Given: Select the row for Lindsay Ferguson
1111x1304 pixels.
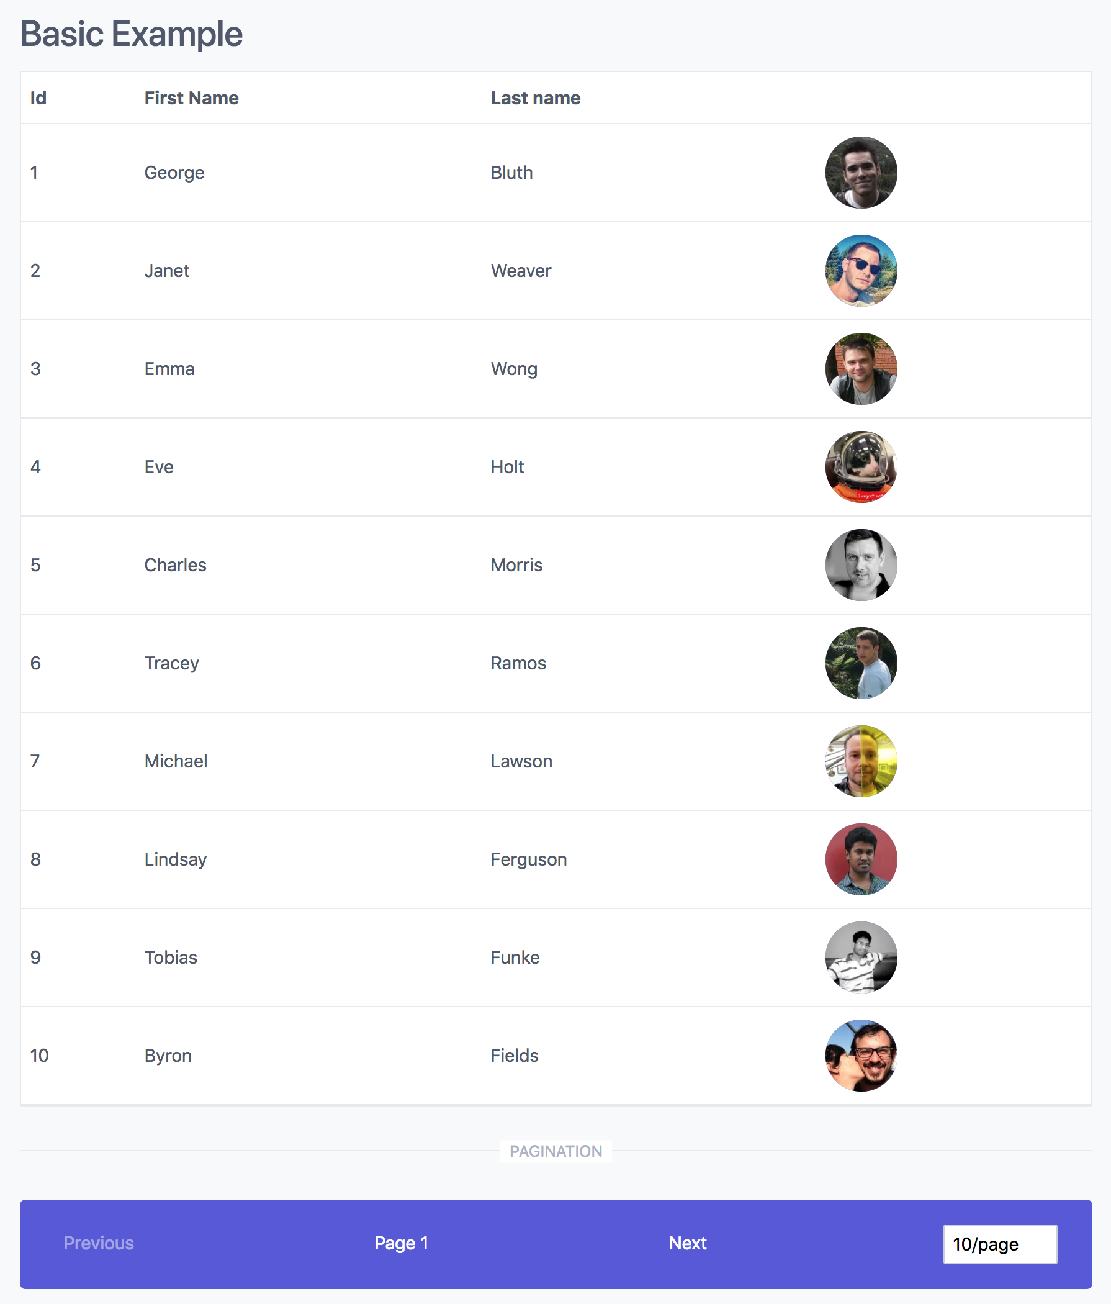Looking at the screenshot, I should click(x=441, y=859).
